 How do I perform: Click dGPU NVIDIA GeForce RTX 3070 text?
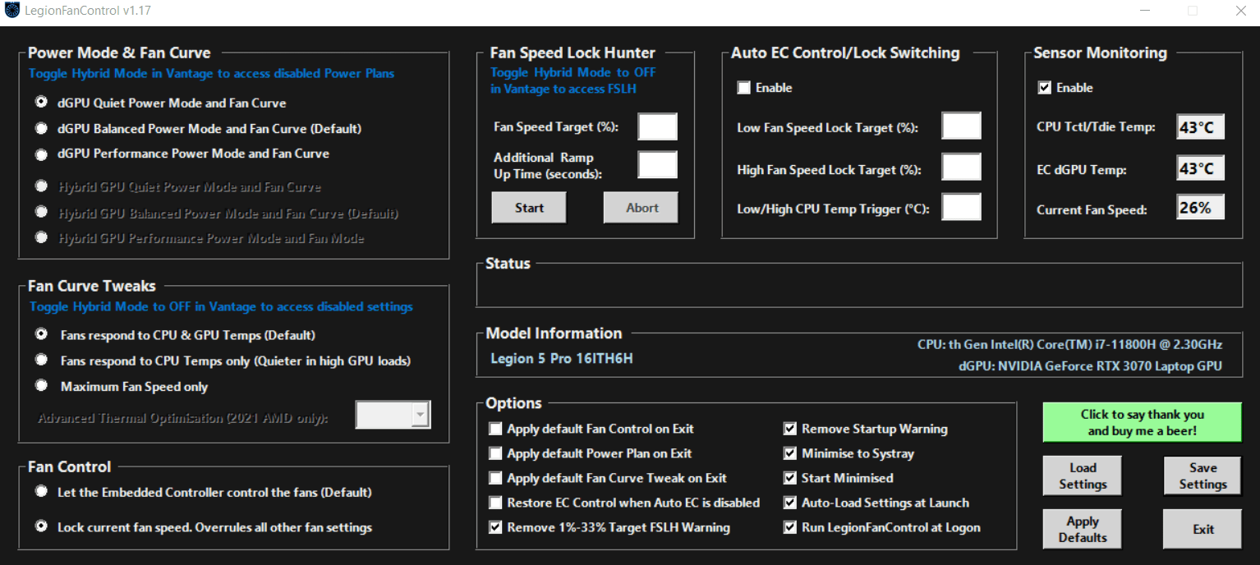1090,366
